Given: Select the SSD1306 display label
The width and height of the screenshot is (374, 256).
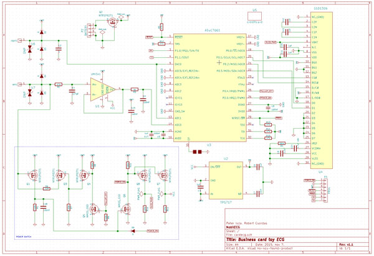Looking at the screenshot, I should (320, 8).
